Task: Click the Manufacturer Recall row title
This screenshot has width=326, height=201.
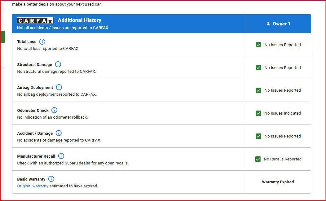Action: (36, 156)
